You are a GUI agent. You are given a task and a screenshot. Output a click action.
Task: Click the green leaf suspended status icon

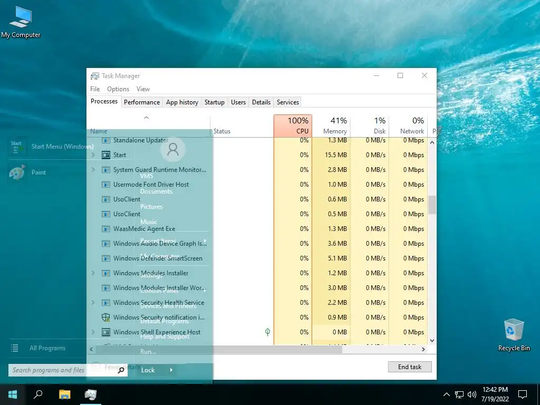point(267,332)
